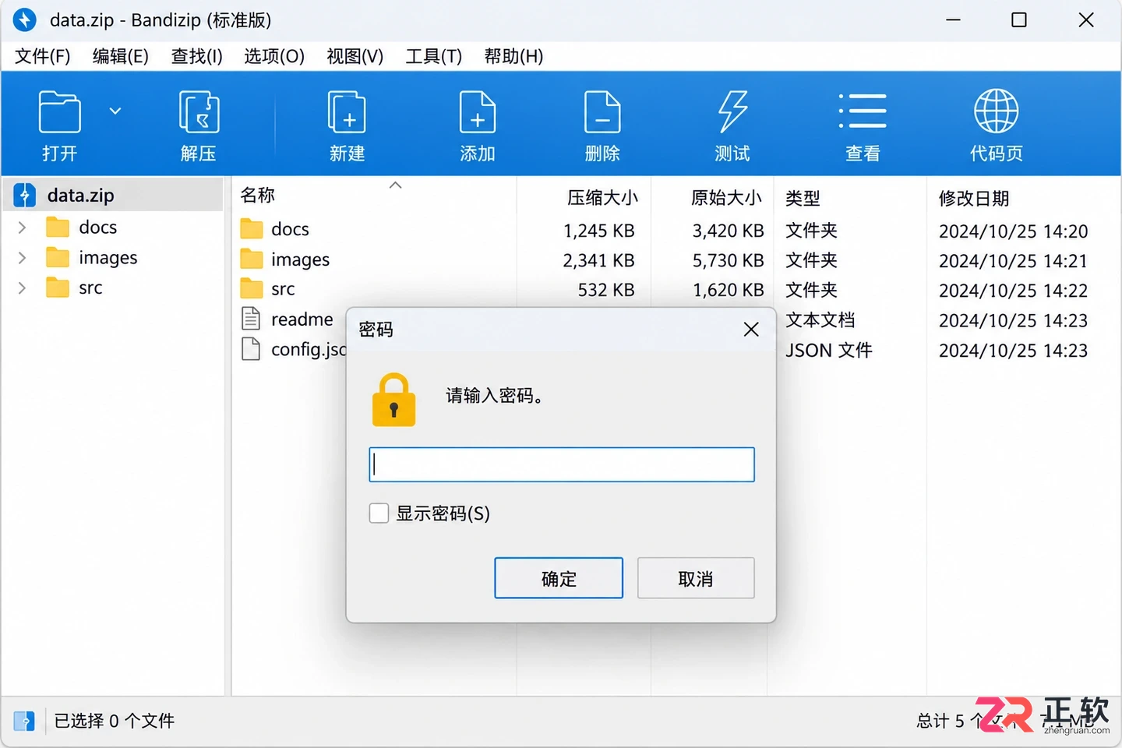Confirm password with the OK (确定) button
The height and width of the screenshot is (748, 1122).
(x=559, y=578)
